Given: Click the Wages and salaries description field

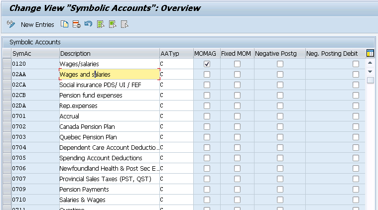Looking at the screenshot, I should (110, 74).
